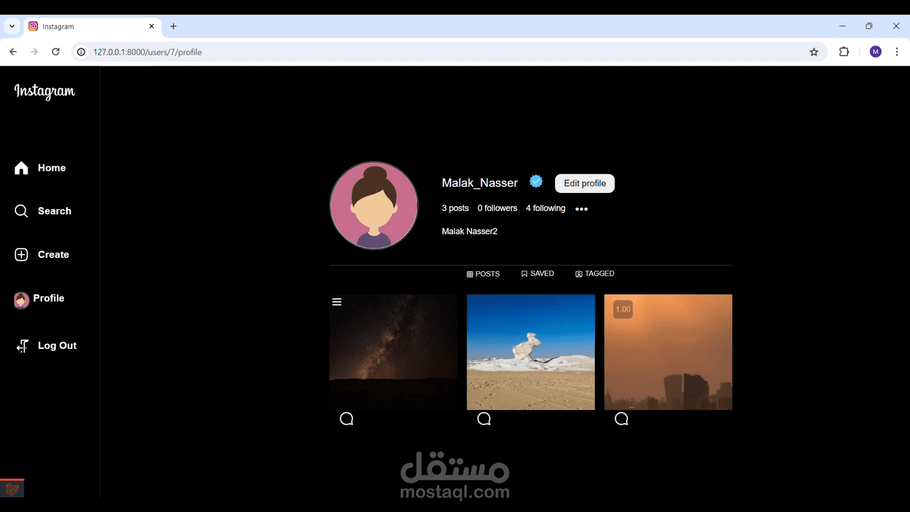Click comment icon under night sky post

pos(346,419)
